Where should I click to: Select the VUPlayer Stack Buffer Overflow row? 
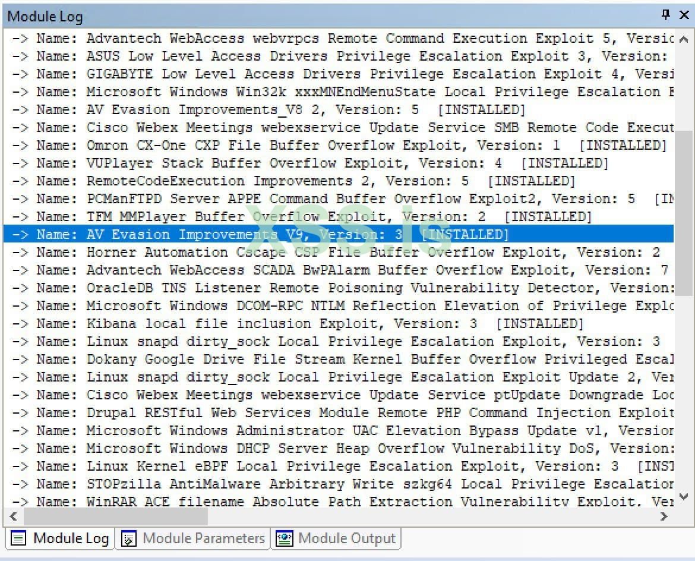(x=339, y=163)
